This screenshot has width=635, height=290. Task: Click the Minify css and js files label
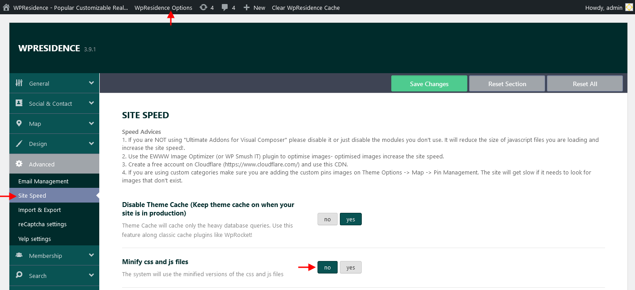tap(155, 261)
